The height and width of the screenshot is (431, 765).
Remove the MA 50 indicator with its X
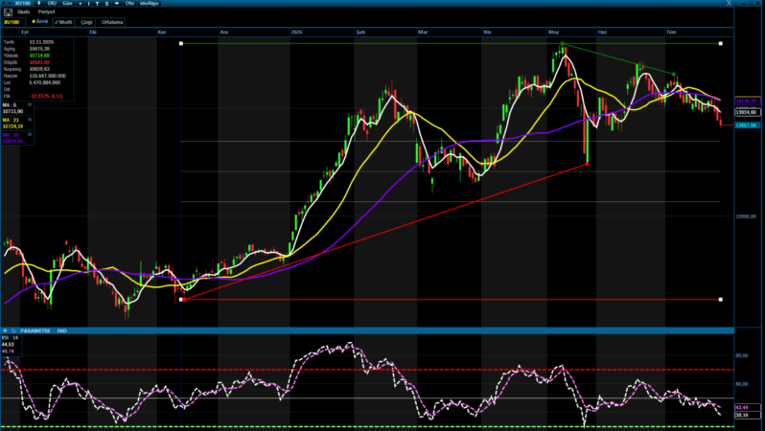point(30,134)
